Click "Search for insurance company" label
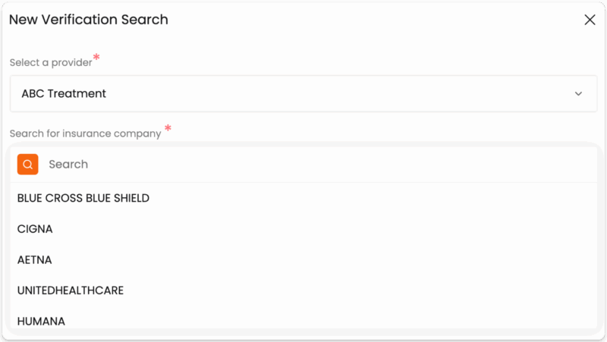The image size is (607, 342). click(x=85, y=133)
